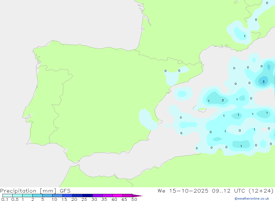Choose the 20–25 mm dark blue swatch
The height and width of the screenshot is (201, 275).
77,196
